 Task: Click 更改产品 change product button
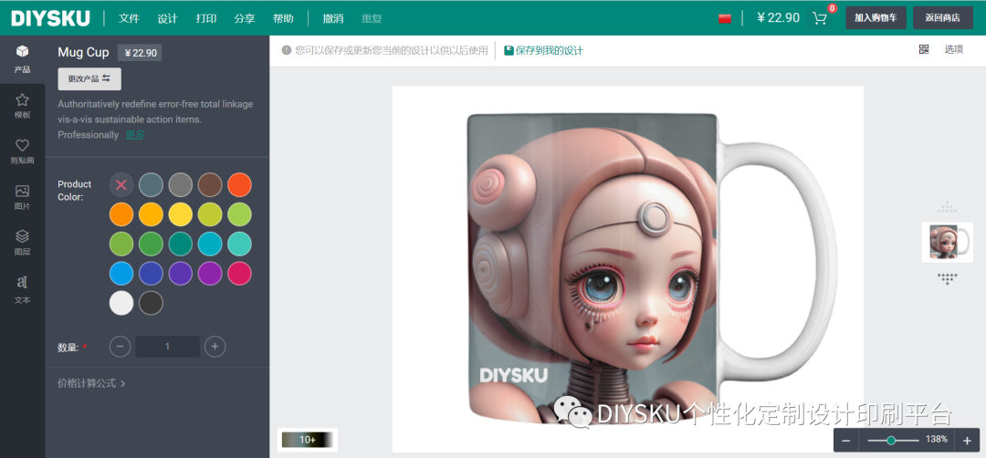[x=89, y=78]
